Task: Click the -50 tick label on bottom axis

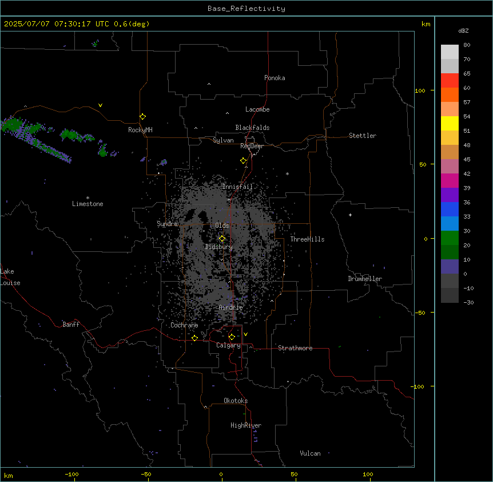Action: click(x=146, y=474)
